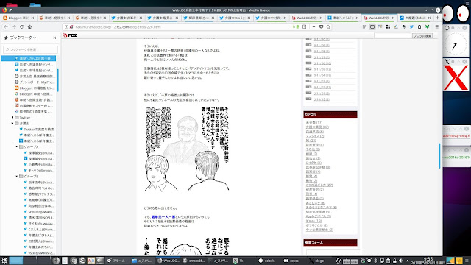Switch to the Blogger tab
The width and height of the screenshot is (471, 265).
(18, 18)
